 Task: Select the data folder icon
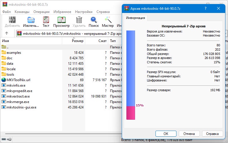4,63
